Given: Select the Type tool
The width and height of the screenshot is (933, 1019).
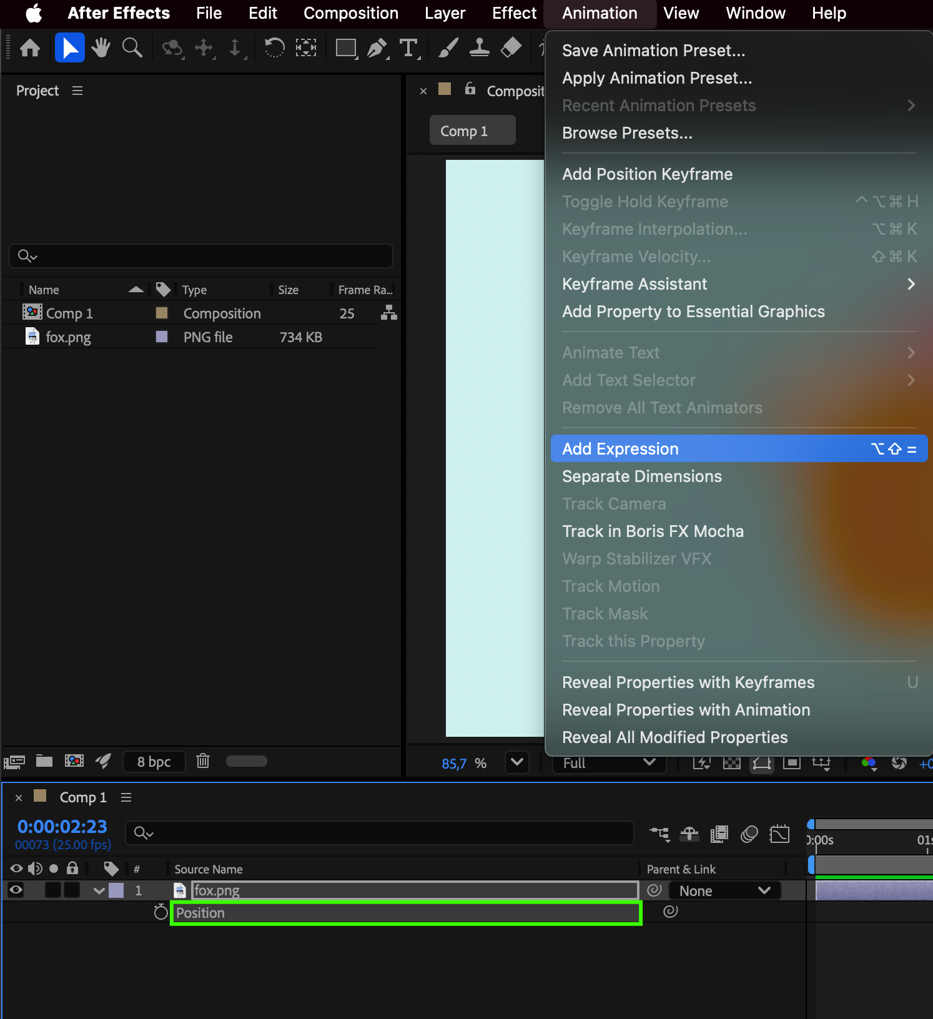Looking at the screenshot, I should coord(409,48).
